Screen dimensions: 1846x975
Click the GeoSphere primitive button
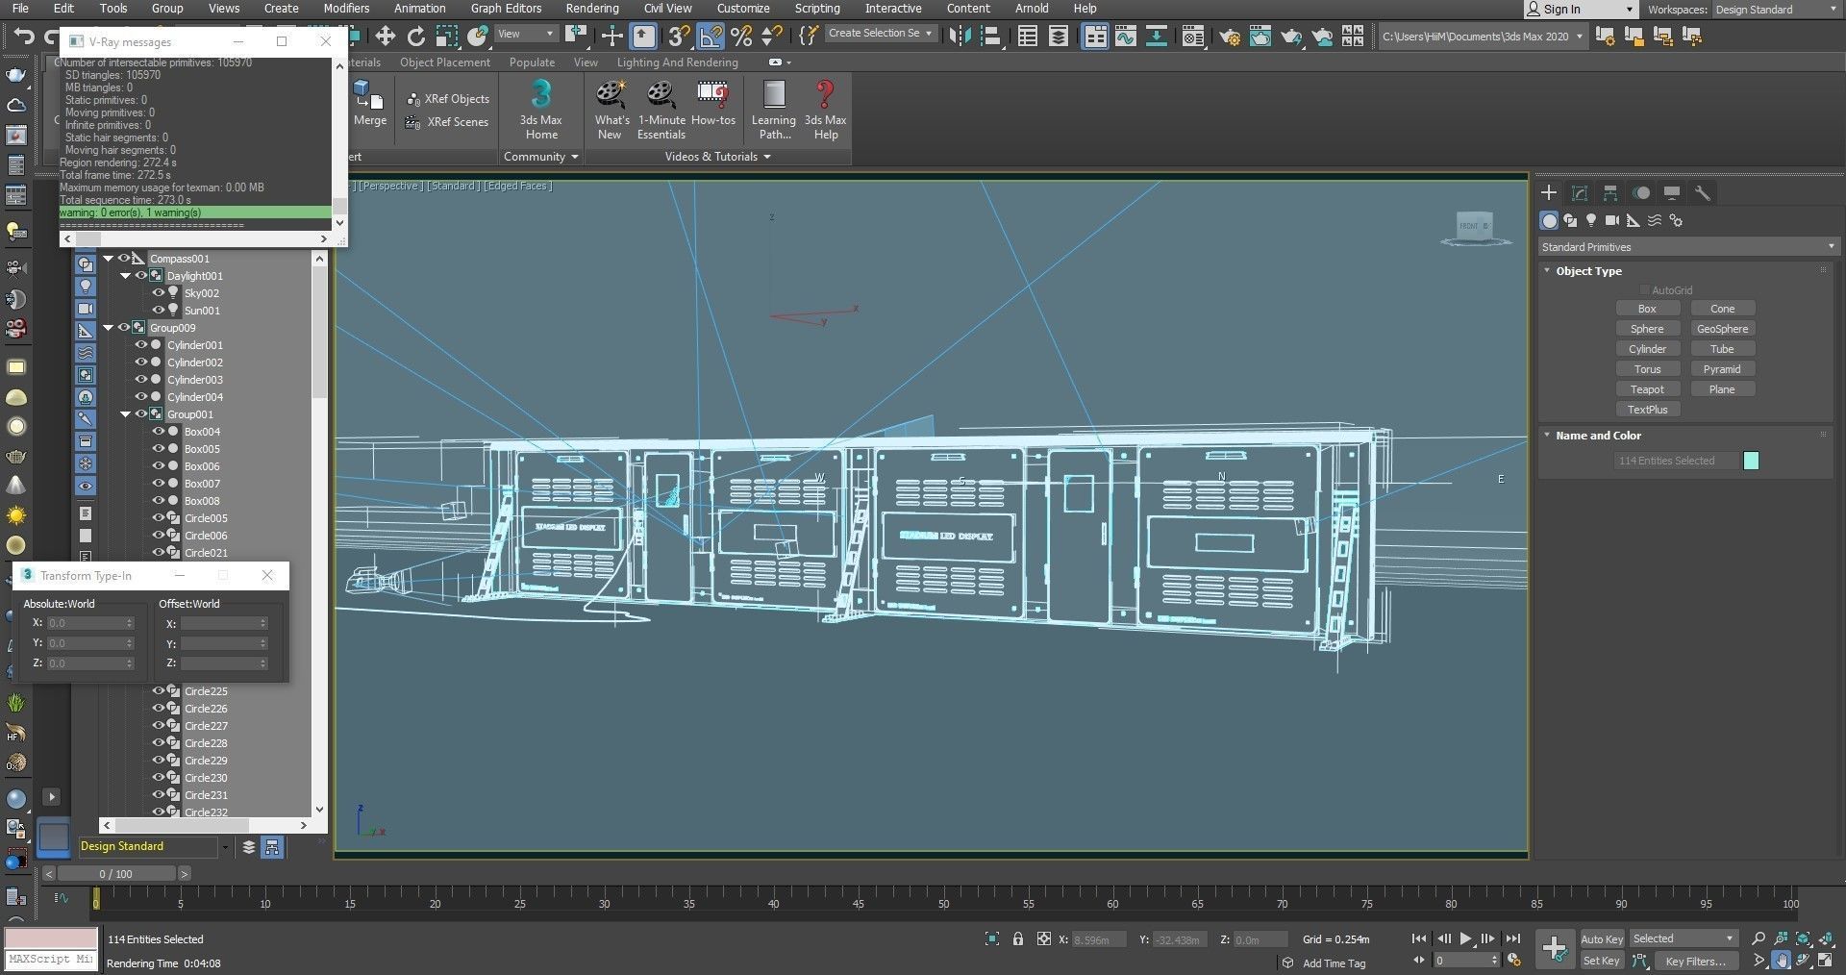tap(1722, 329)
